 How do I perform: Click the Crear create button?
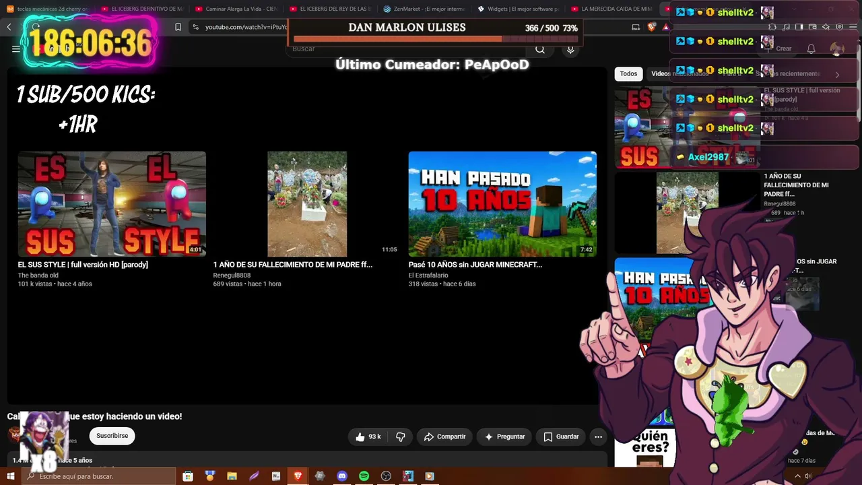coord(778,48)
